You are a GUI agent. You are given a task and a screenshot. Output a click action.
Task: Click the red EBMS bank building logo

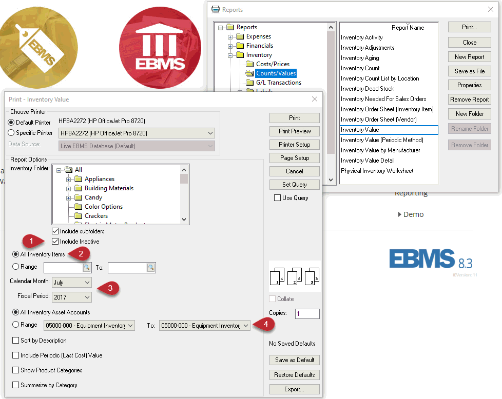point(160,47)
